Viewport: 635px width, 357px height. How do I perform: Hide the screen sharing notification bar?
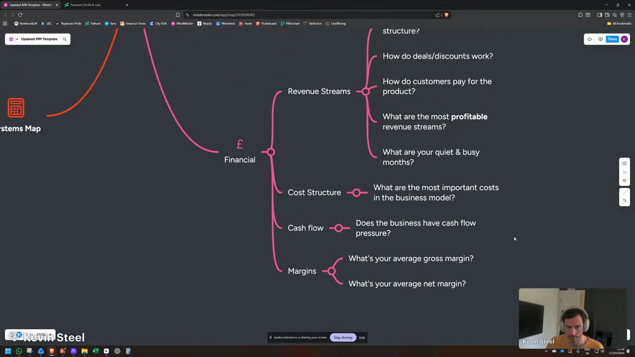point(362,337)
